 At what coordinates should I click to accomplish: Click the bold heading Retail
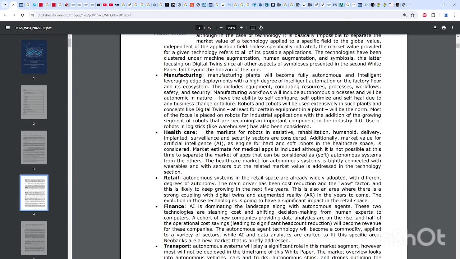click(x=171, y=178)
